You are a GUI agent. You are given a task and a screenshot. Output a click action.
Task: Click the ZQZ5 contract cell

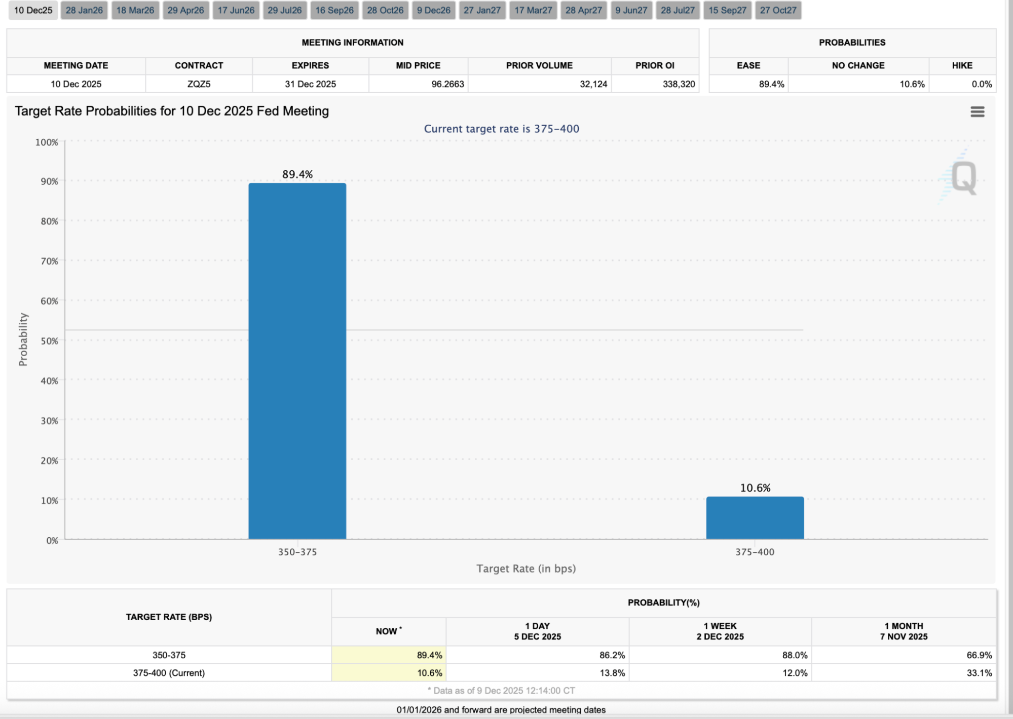(x=199, y=84)
